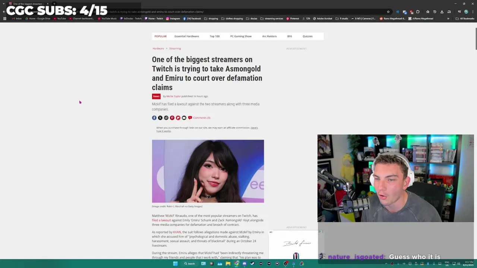The height and width of the screenshot is (268, 477).
Task: Open Inbox bookmark
Action: 17,19
